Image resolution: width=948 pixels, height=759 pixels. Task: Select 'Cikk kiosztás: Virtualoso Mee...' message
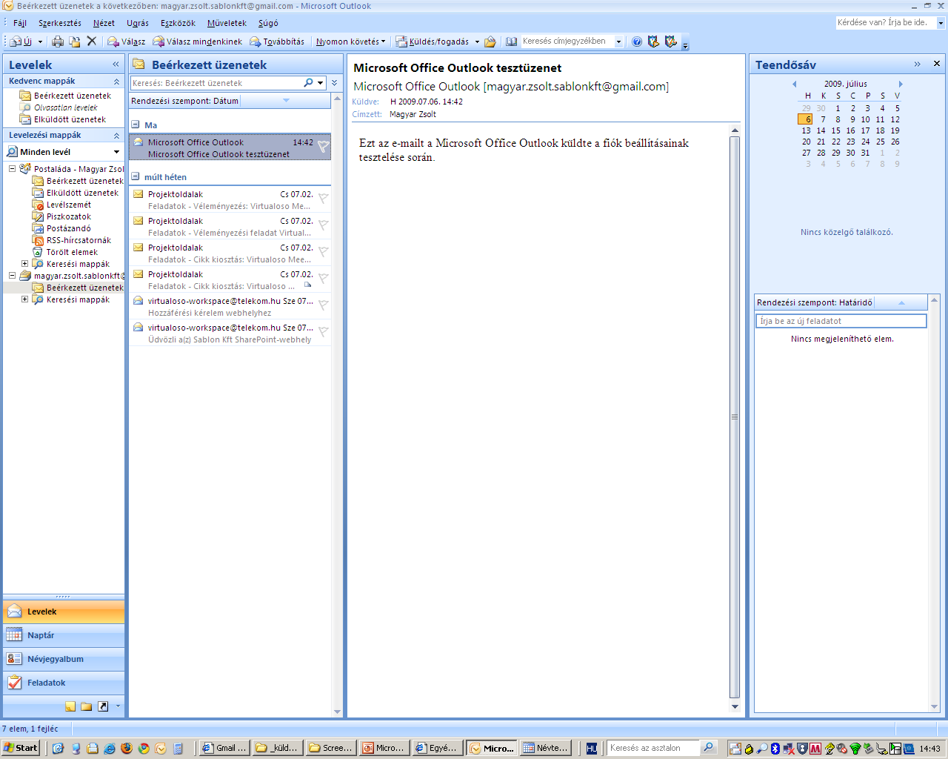[x=230, y=253]
